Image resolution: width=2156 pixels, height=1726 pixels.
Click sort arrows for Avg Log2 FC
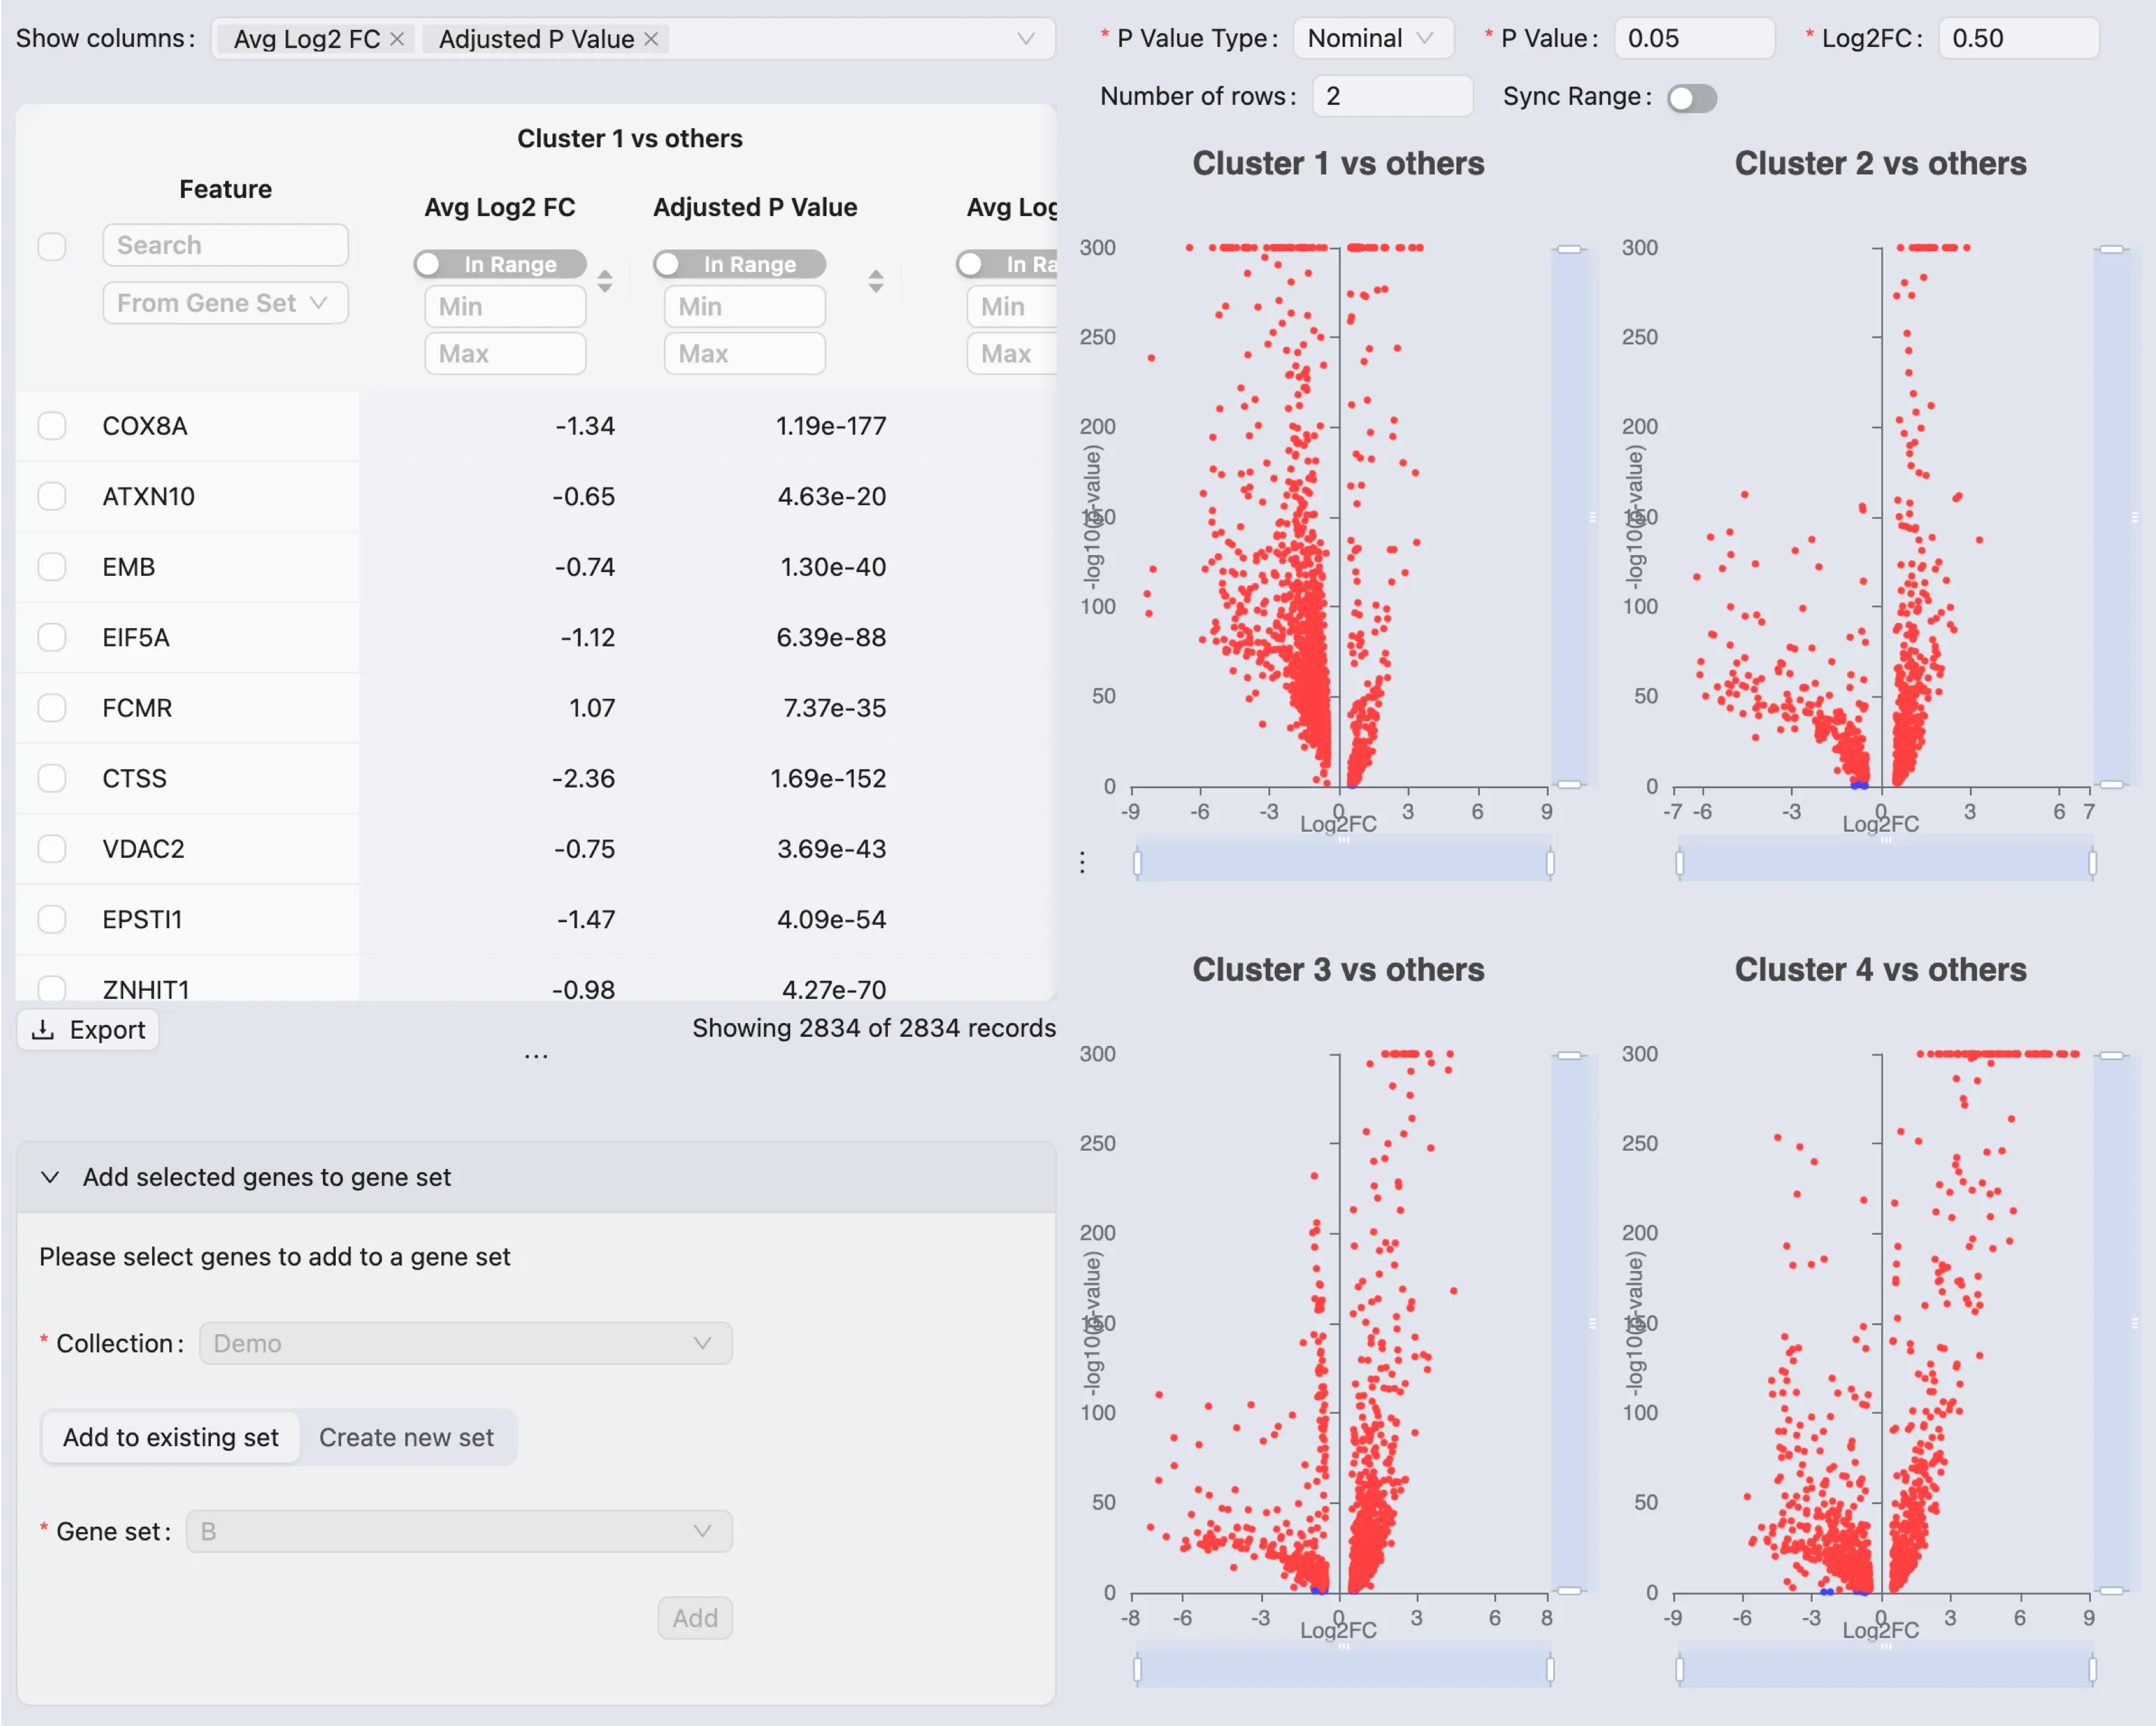tap(605, 281)
